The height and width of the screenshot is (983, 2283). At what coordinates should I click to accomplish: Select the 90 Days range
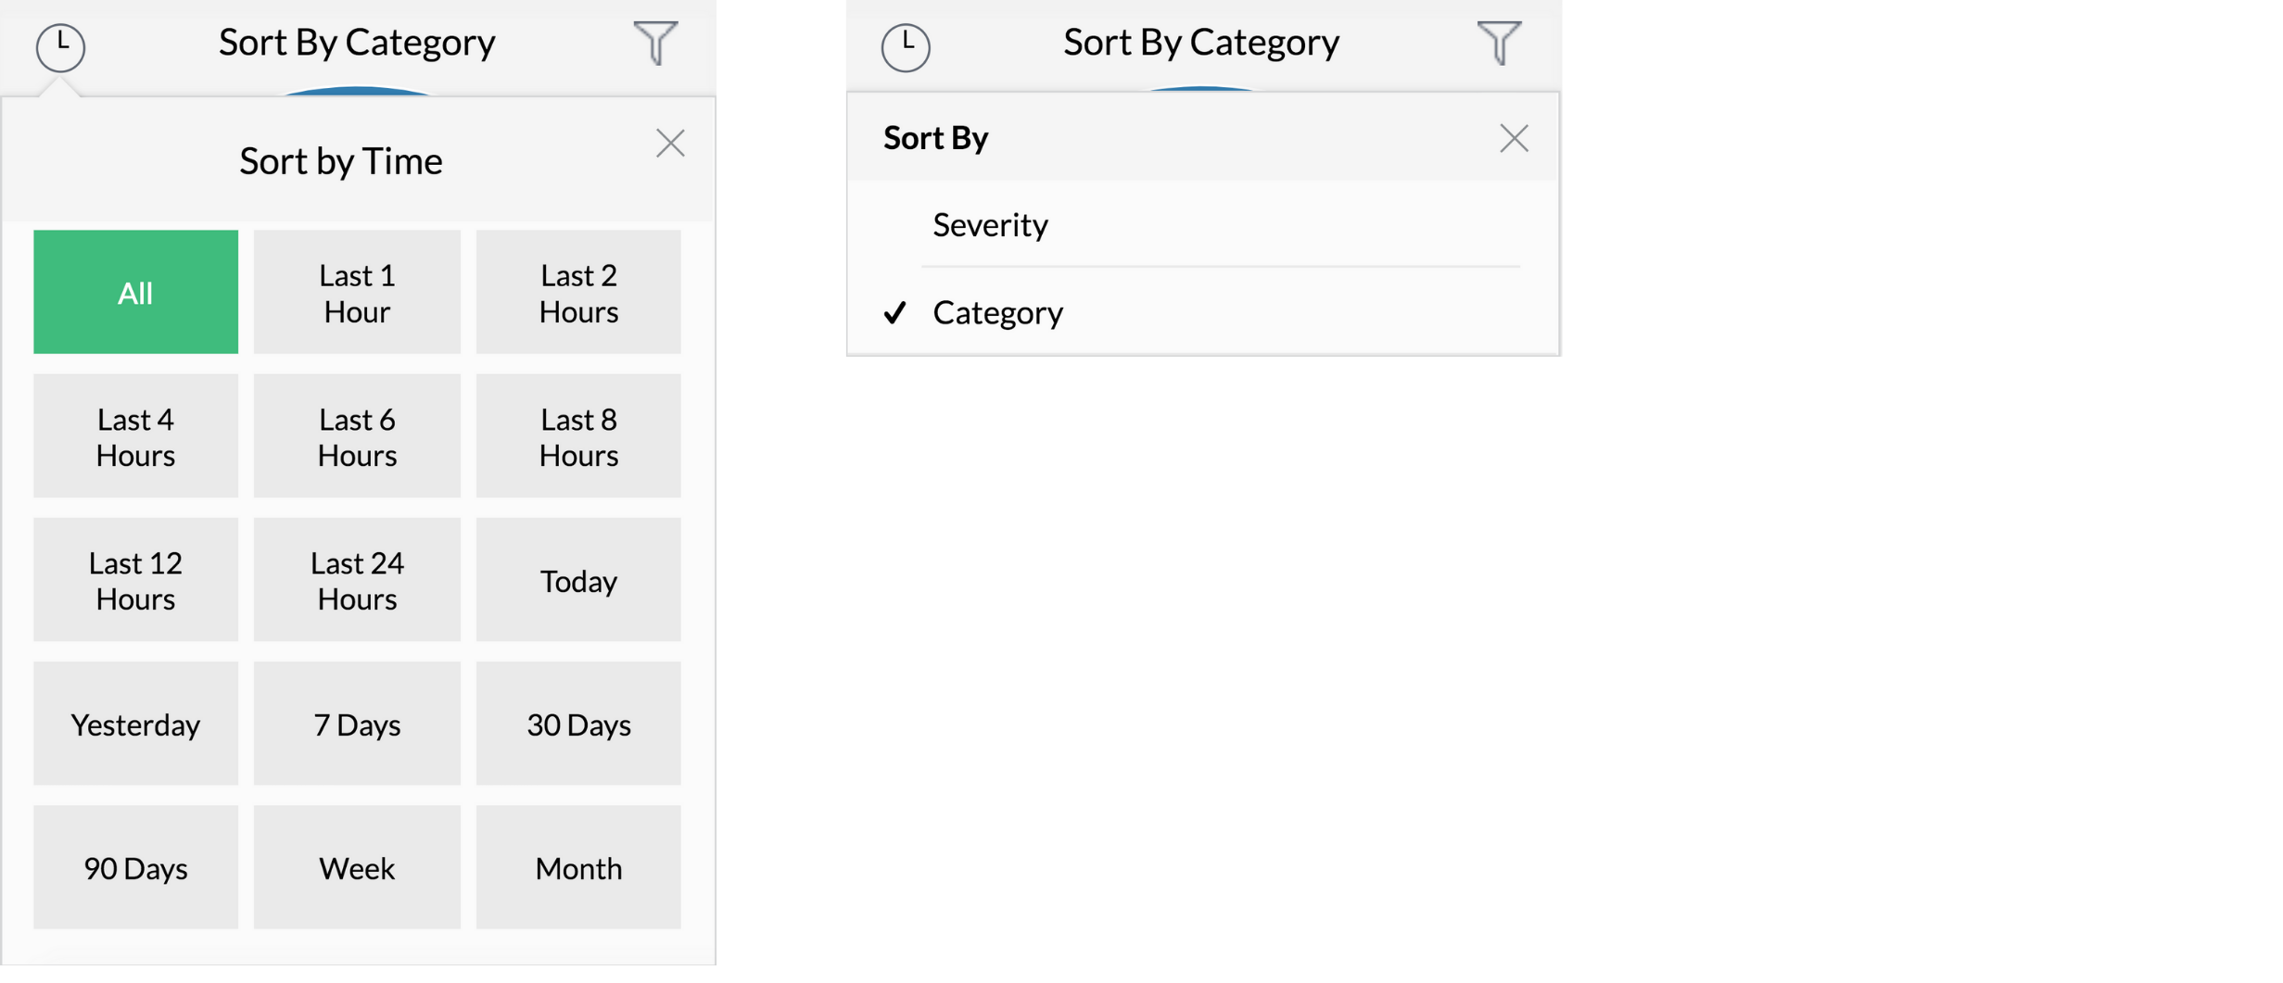(x=135, y=867)
